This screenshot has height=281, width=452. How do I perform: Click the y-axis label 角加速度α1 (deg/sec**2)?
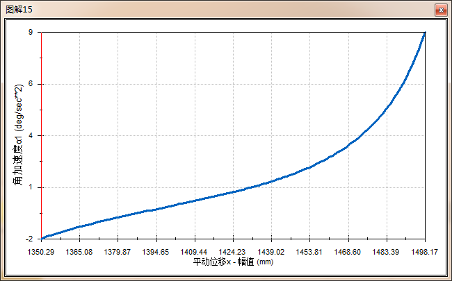click(19, 135)
